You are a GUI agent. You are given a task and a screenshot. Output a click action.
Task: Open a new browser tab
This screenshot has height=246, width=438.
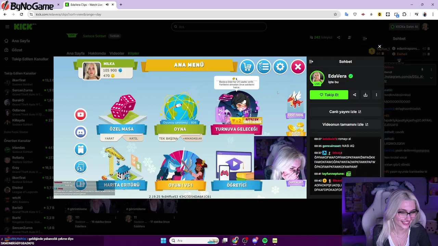[121, 5]
